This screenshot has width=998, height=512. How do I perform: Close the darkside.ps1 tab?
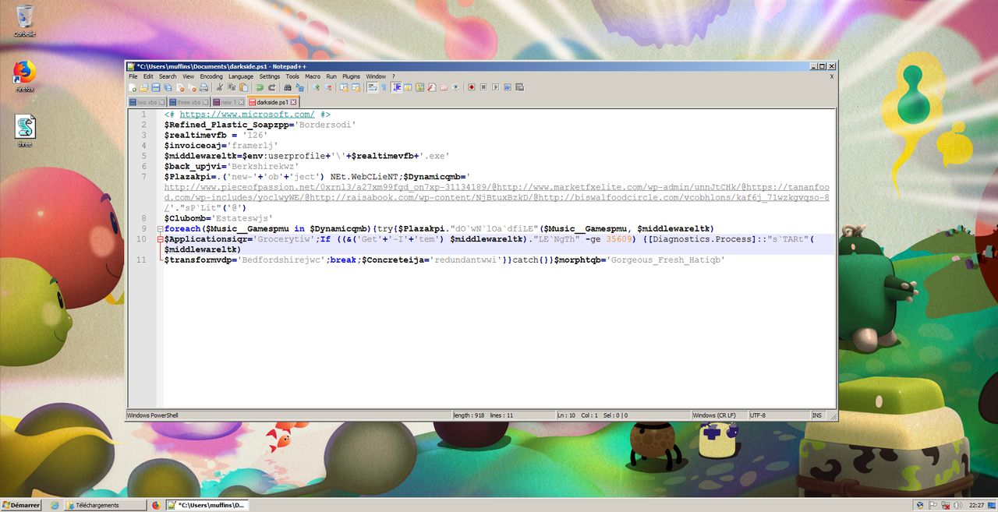[x=293, y=102]
